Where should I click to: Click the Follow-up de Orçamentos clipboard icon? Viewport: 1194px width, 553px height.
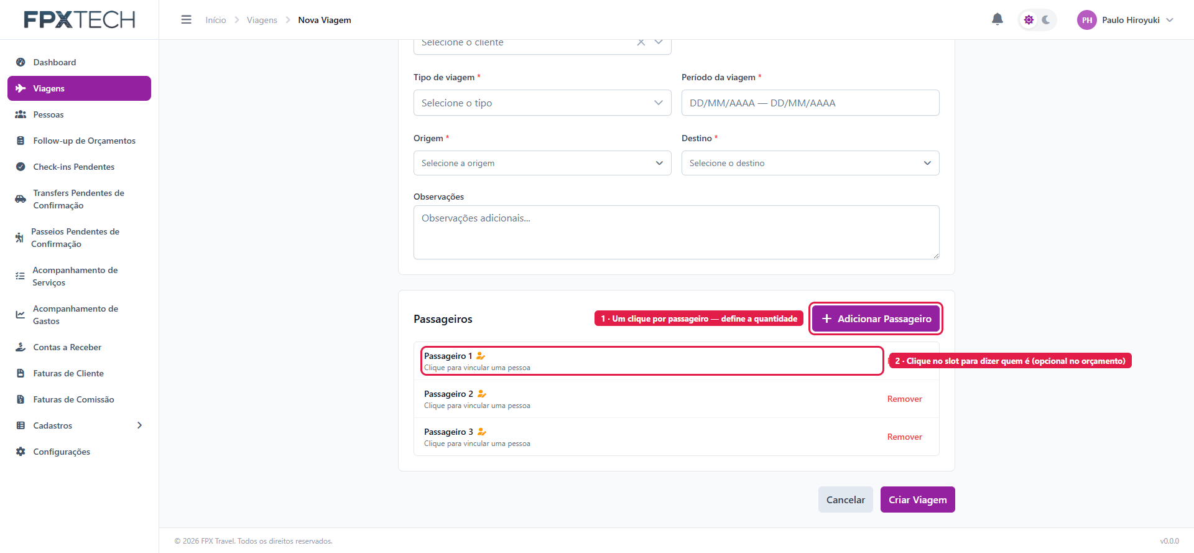(x=21, y=141)
